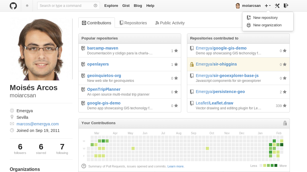Click the search help question icon
Screen dimensions: 307x172
95,6
